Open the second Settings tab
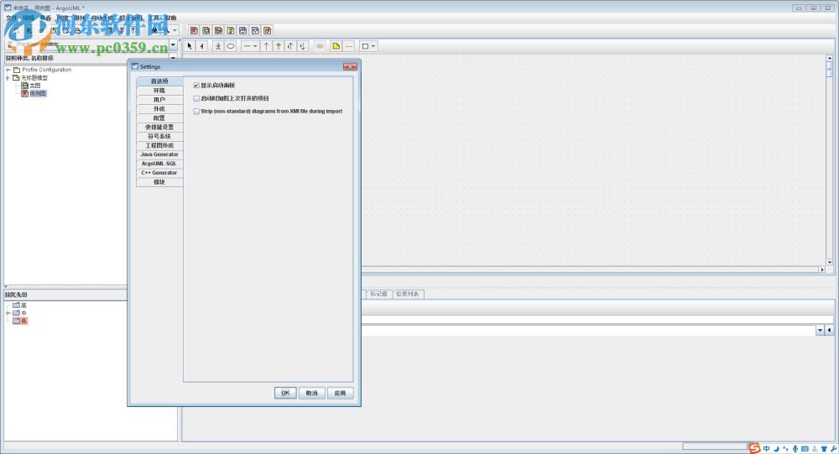 (x=159, y=91)
